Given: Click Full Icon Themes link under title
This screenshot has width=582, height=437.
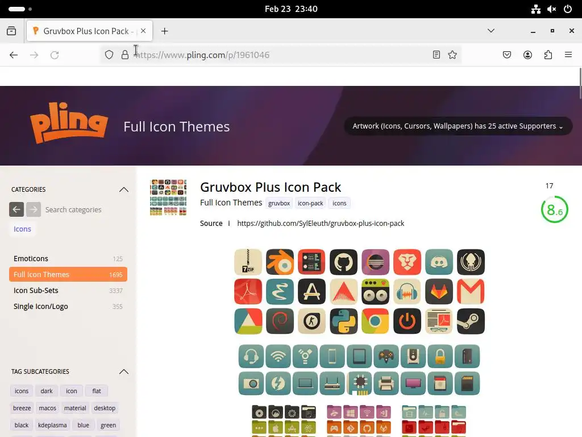Looking at the screenshot, I should pyautogui.click(x=231, y=203).
